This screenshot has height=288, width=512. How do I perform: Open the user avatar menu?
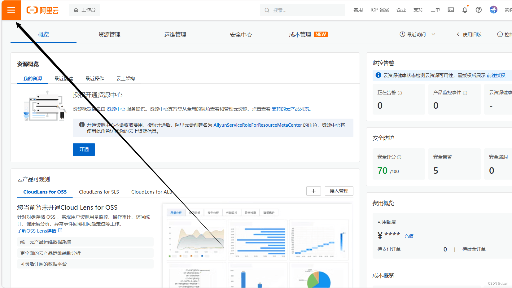pyautogui.click(x=493, y=10)
